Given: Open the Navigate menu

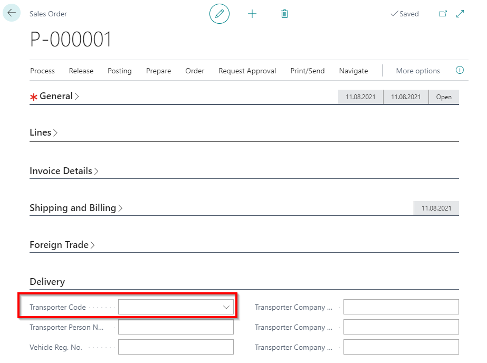Looking at the screenshot, I should coord(354,71).
